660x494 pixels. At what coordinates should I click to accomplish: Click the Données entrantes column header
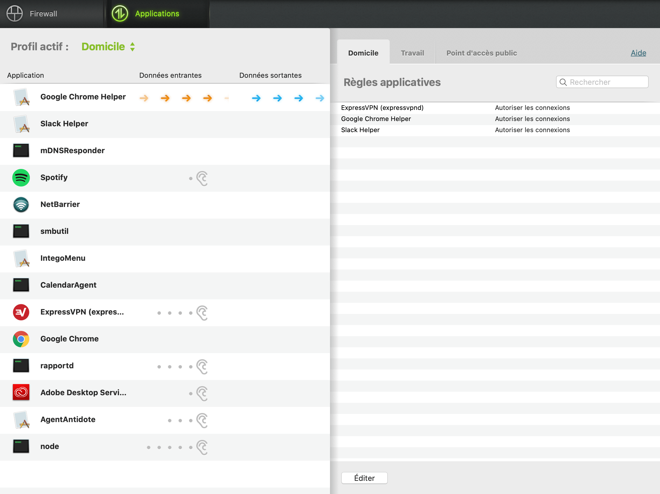[170, 75]
